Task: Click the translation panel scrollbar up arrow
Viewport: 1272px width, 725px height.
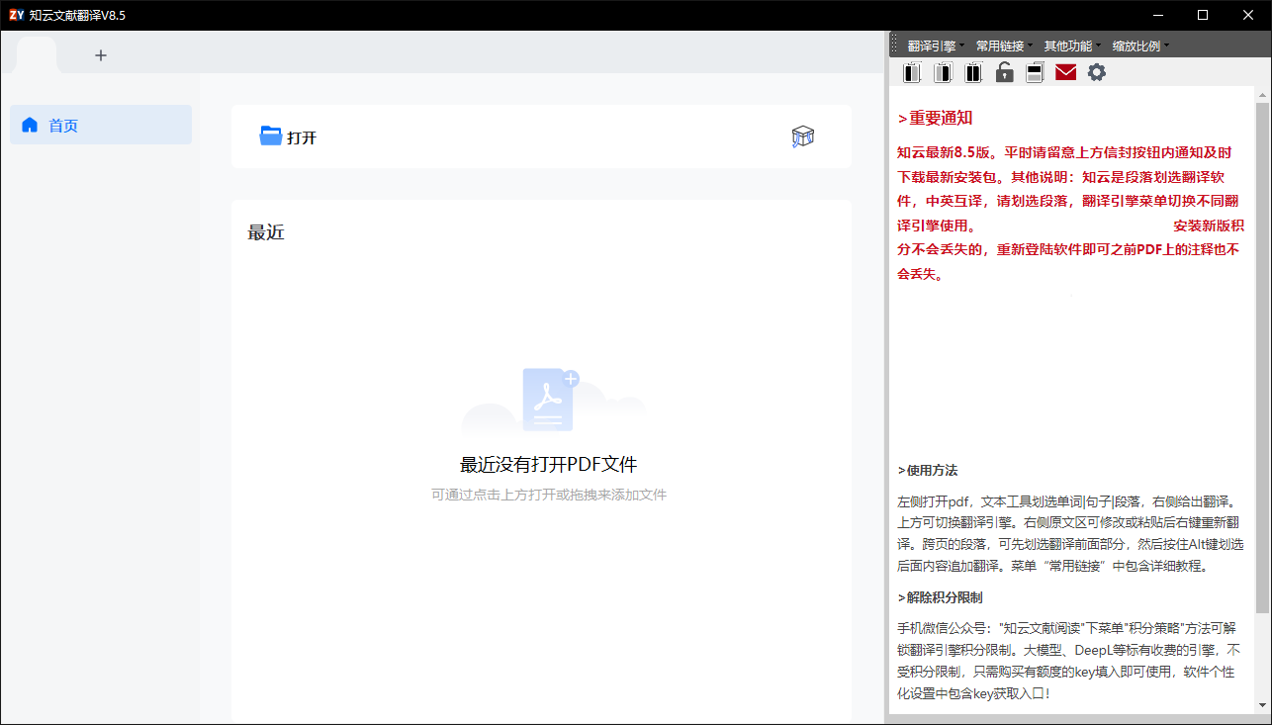Action: [1262, 95]
